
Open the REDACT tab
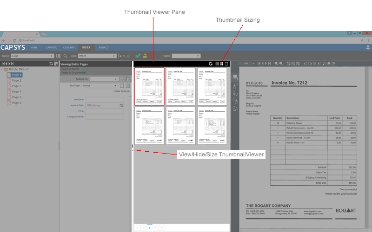tap(104, 47)
